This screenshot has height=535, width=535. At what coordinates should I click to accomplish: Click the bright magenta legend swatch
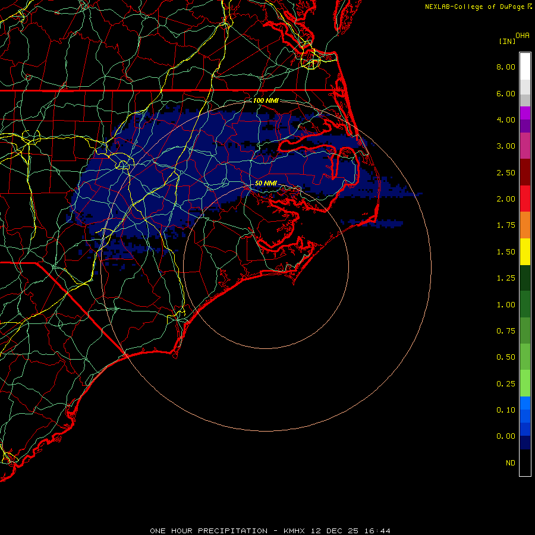tap(525, 113)
